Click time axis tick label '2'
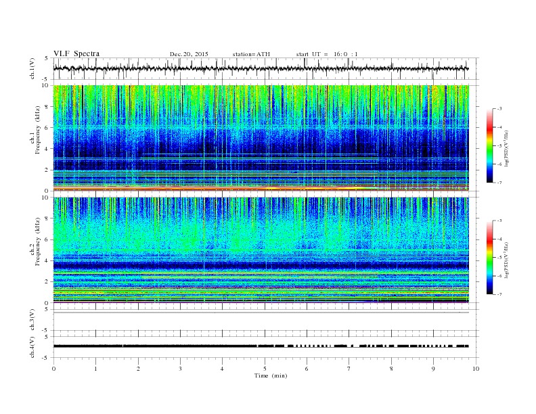 point(138,369)
